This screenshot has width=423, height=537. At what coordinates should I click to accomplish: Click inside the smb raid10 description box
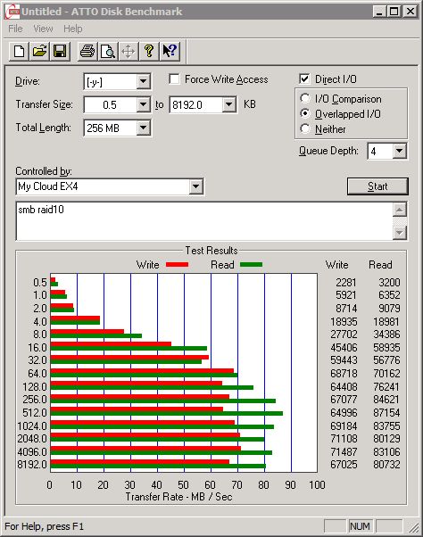[204, 221]
